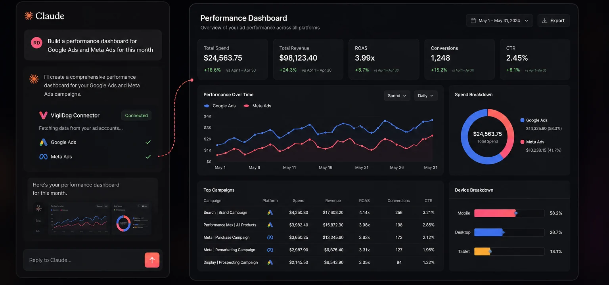Click the Claude response starburst icon
Image resolution: width=609 pixels, height=285 pixels.
(x=34, y=79)
